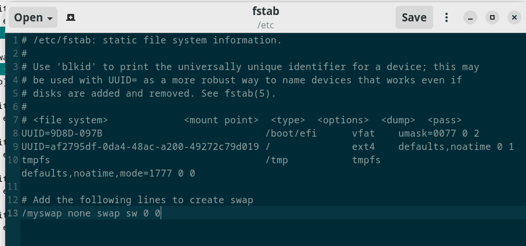526x246 pixels.
Task: Expand the Open recent files dropdown
Action: (x=32, y=17)
